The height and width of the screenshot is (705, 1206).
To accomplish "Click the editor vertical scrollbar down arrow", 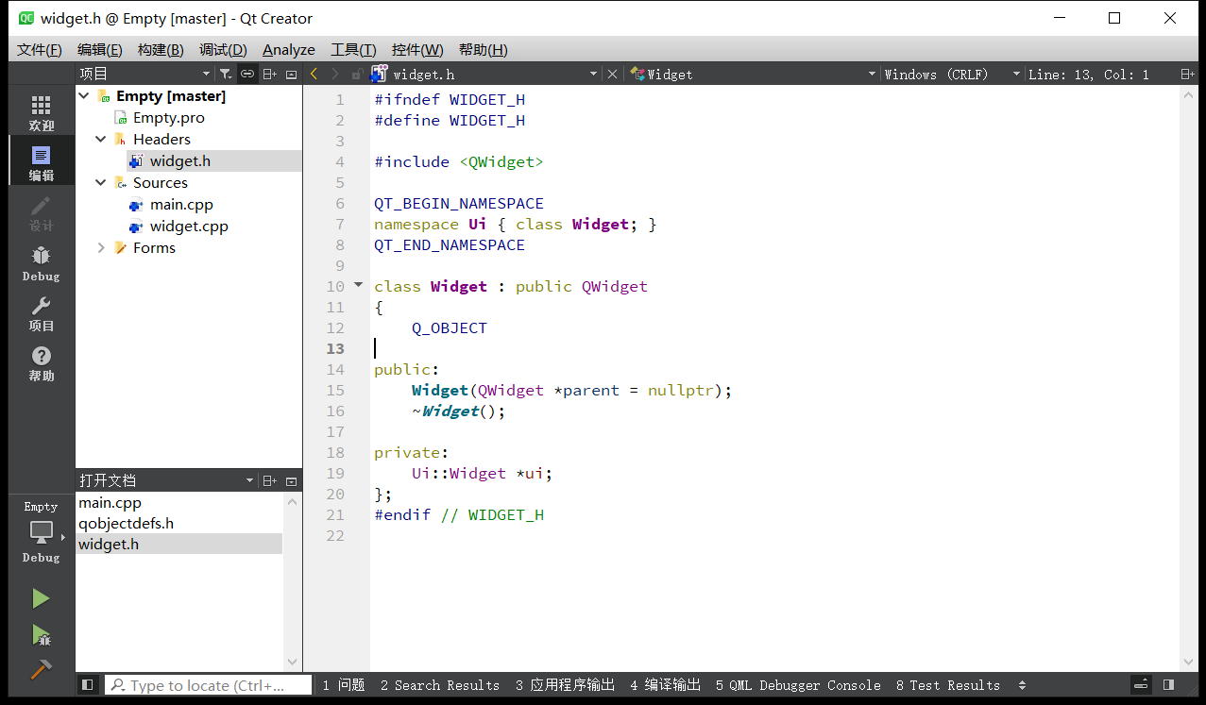I will [1189, 663].
